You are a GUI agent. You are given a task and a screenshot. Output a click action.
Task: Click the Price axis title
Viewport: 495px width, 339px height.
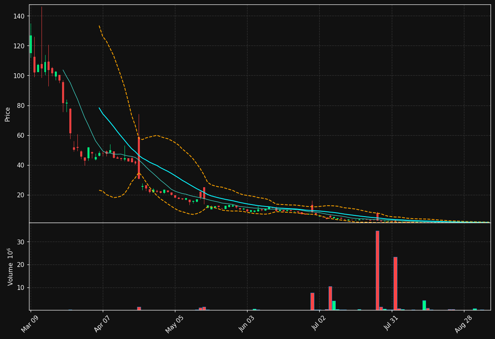tap(8, 114)
